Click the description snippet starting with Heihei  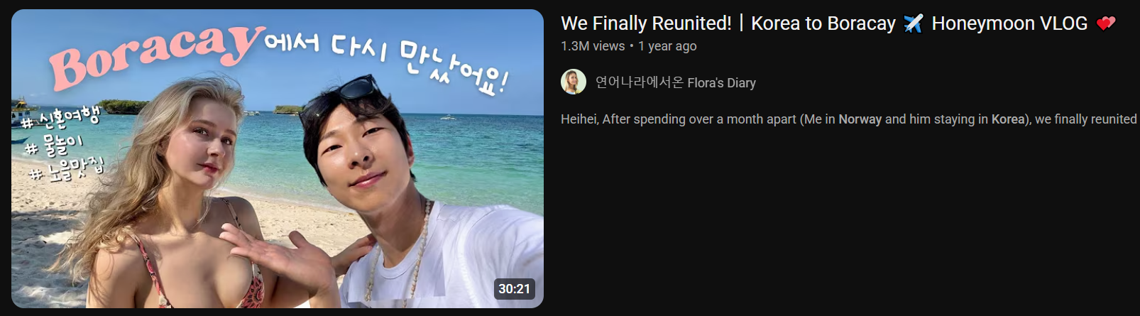tap(849, 119)
